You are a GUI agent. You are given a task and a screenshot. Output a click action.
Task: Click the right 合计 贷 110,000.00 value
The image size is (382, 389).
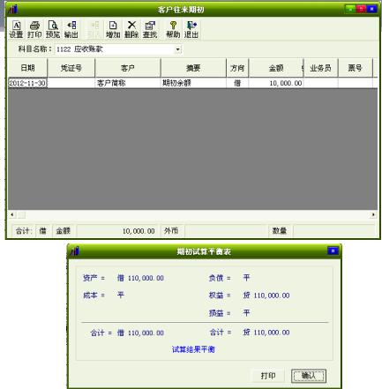pyautogui.click(x=266, y=333)
